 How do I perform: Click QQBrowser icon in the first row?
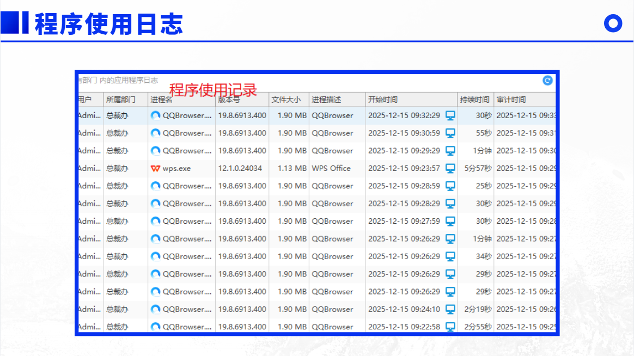155,115
